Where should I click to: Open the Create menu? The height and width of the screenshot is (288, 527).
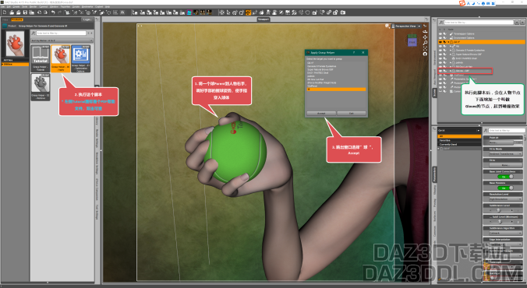pyautogui.click(x=16, y=7)
